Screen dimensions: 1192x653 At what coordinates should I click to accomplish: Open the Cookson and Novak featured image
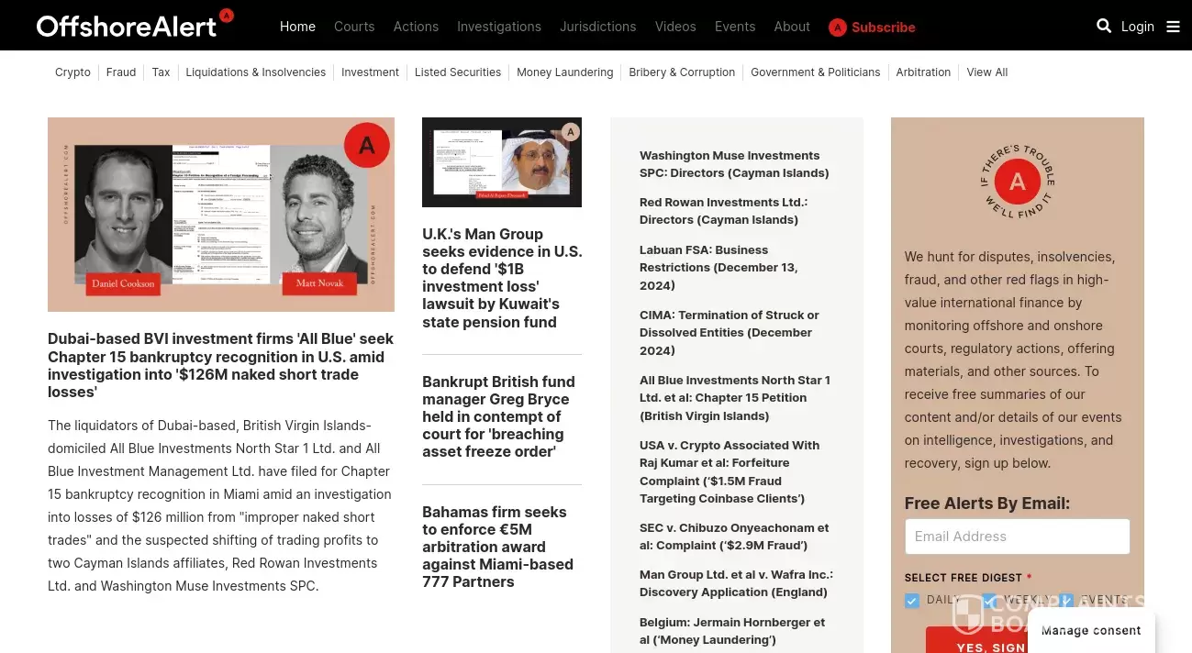pos(221,215)
